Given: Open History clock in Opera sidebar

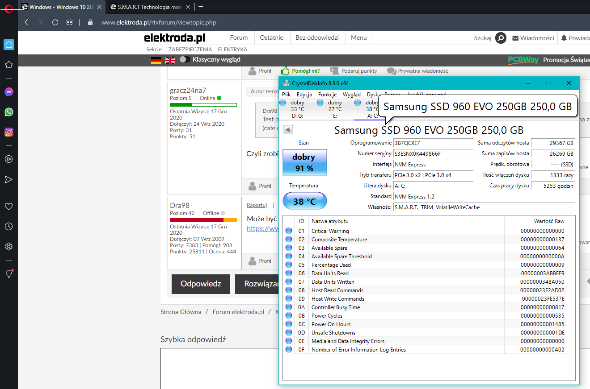Looking at the screenshot, I should pos(8,227).
